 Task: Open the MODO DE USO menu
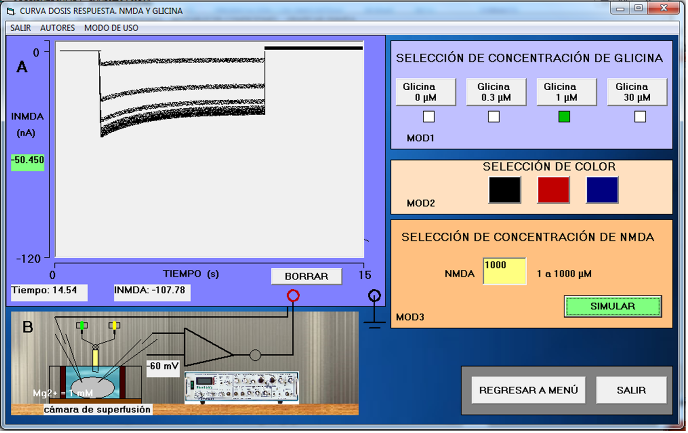click(111, 28)
